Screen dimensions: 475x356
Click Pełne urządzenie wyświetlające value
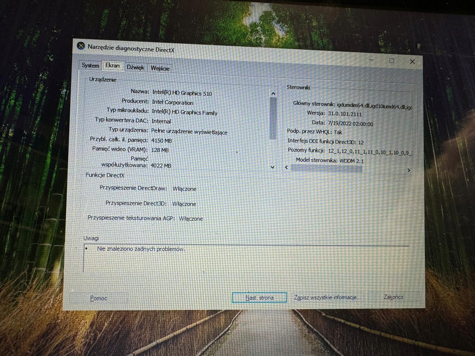coord(189,132)
